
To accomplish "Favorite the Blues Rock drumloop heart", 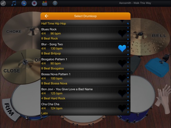I will pyautogui.click(x=122, y=33).
